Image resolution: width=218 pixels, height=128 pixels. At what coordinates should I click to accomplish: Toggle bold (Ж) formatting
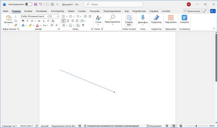coord(23,21)
